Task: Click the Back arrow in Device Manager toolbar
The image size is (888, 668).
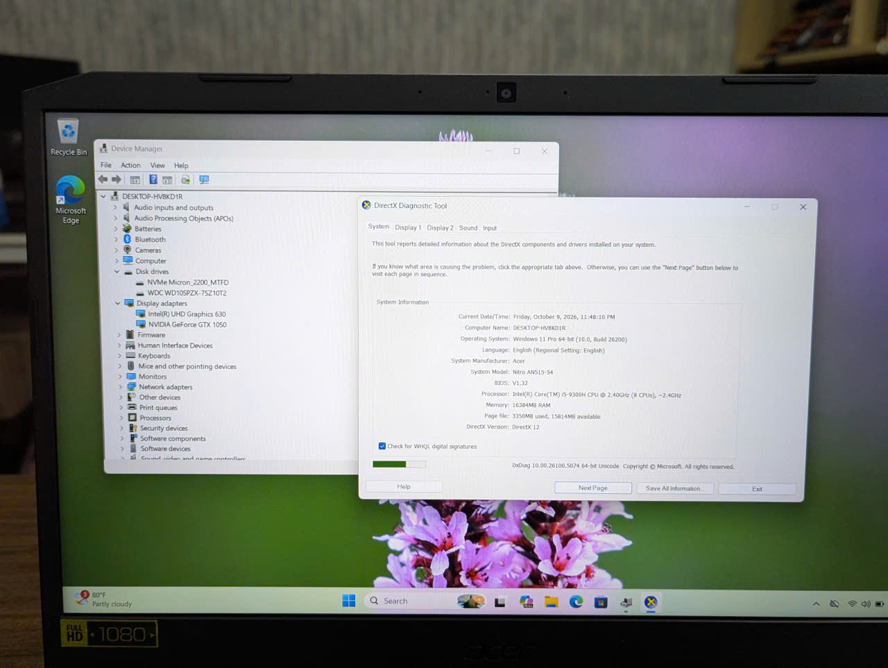Action: point(103,180)
